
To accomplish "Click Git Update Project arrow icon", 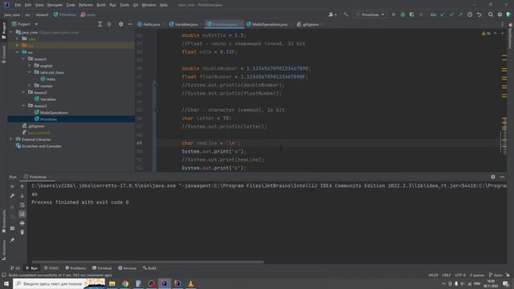I will (443, 14).
